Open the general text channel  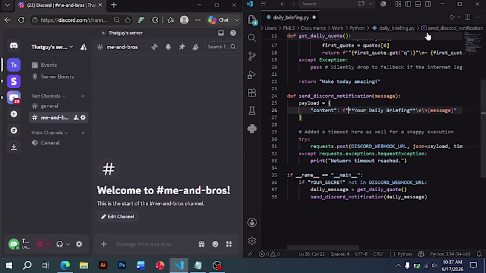click(x=50, y=106)
